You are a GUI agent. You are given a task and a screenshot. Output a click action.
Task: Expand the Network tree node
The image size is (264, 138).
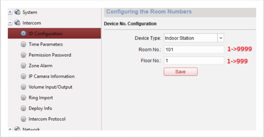pos(10,129)
